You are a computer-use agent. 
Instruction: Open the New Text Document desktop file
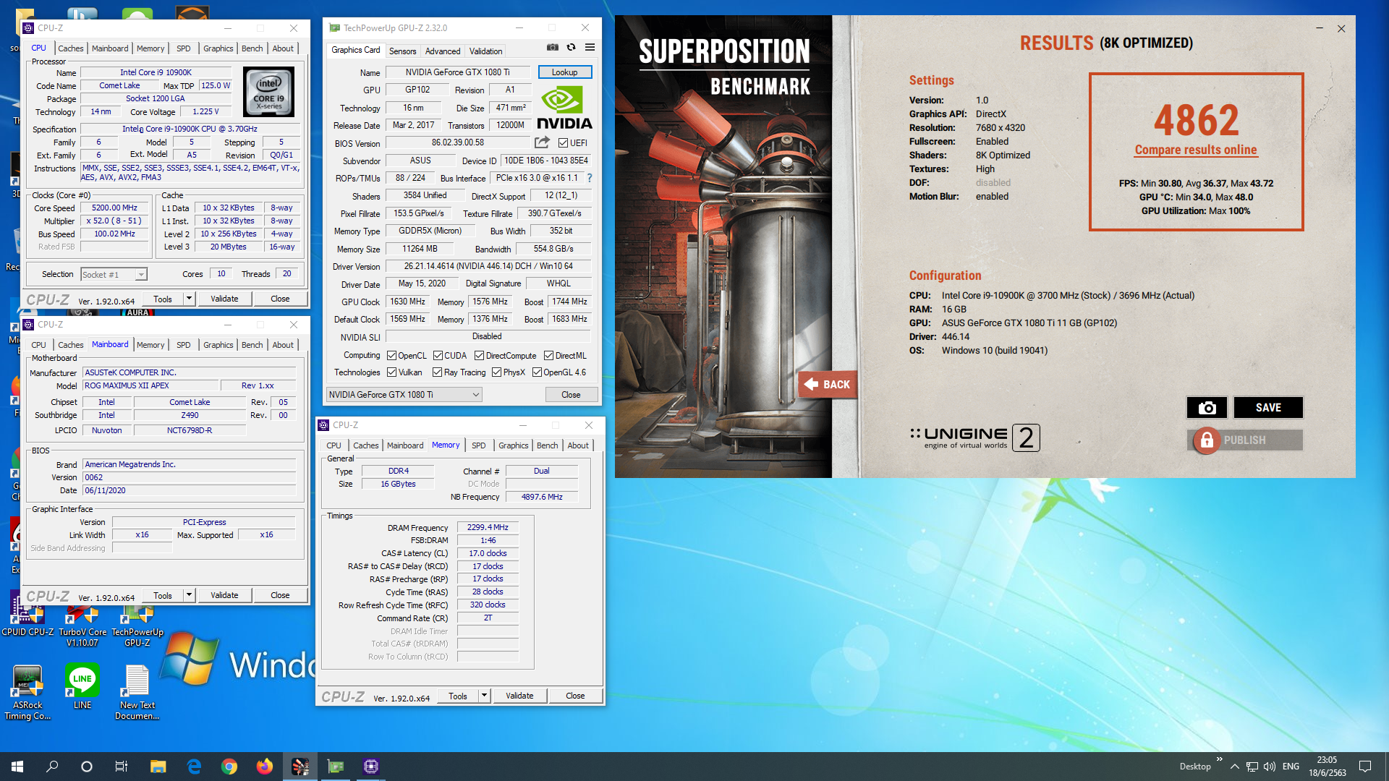(137, 692)
